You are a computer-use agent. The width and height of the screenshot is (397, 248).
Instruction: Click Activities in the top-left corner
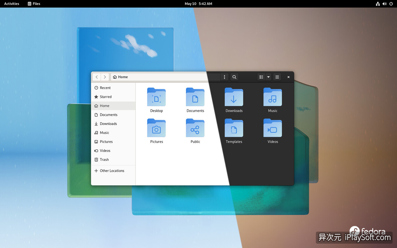tap(11, 4)
